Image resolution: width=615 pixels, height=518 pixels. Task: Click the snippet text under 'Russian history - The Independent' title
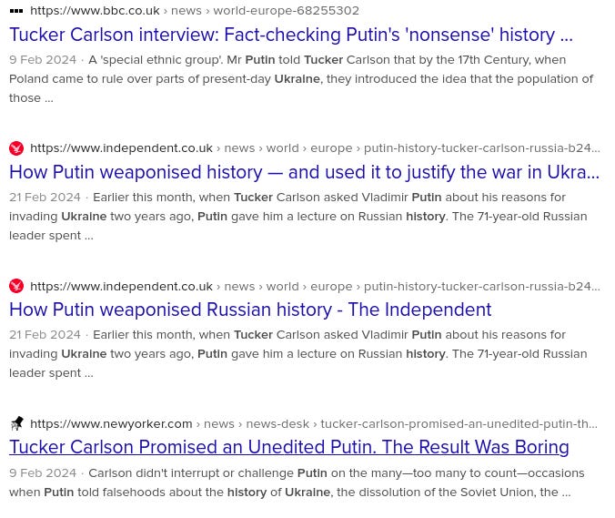pos(298,354)
